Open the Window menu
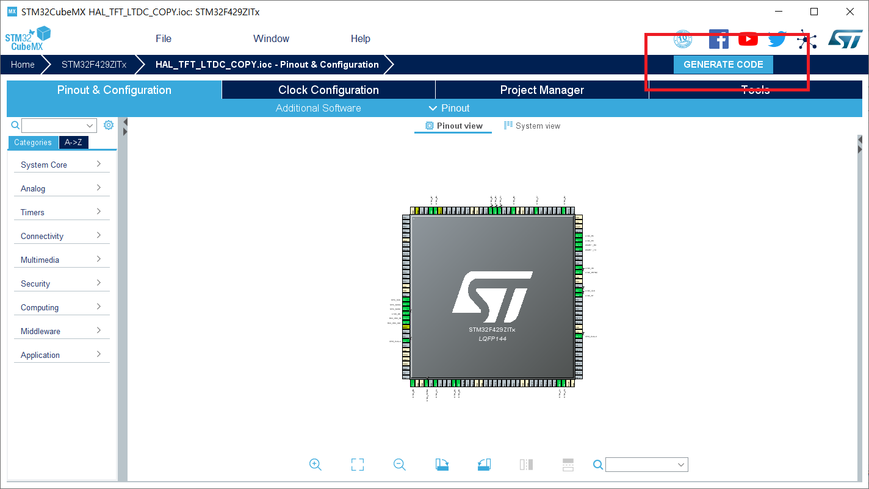Viewport: 869px width, 489px height. [x=272, y=38]
